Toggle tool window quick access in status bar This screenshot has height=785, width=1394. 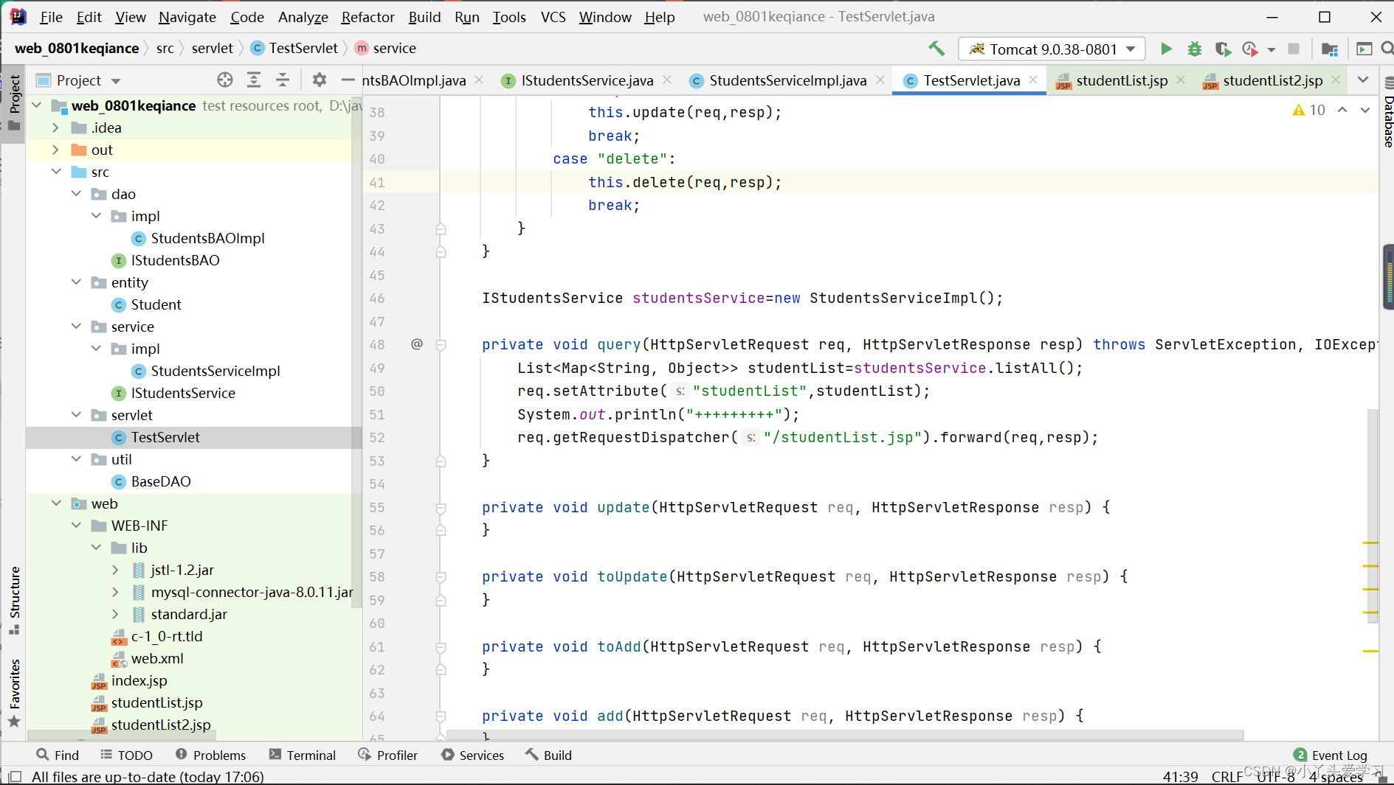coord(15,776)
